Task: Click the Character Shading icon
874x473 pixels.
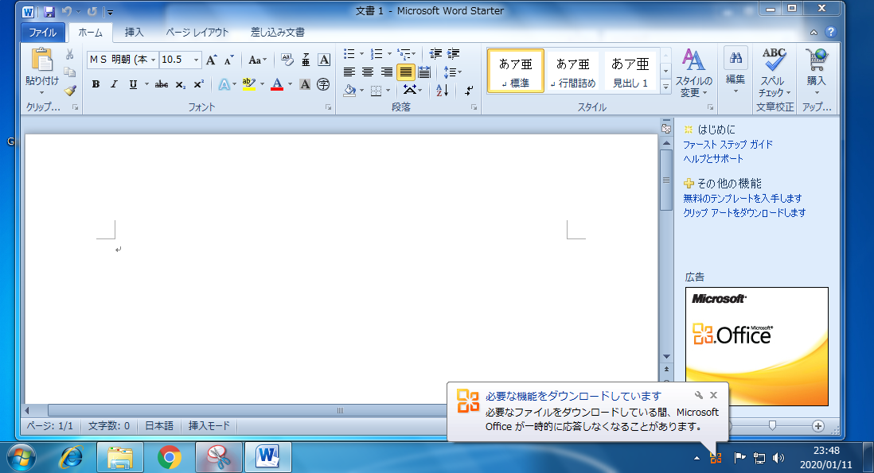Action: [x=305, y=84]
